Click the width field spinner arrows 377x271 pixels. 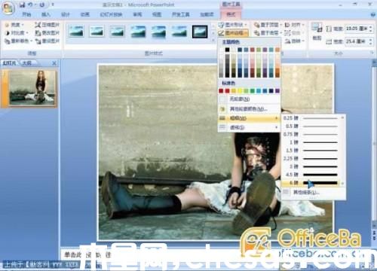point(371,41)
